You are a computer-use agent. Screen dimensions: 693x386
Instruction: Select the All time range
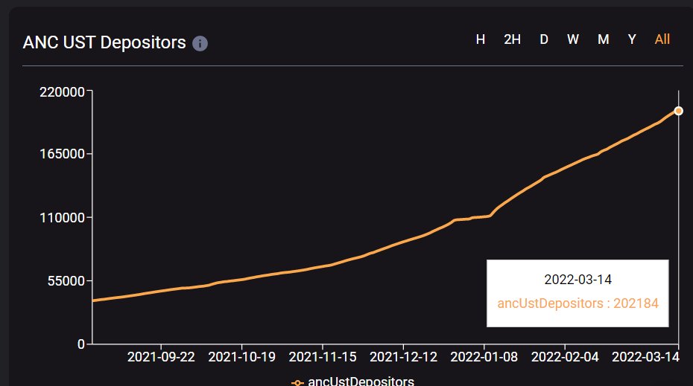pyautogui.click(x=662, y=39)
